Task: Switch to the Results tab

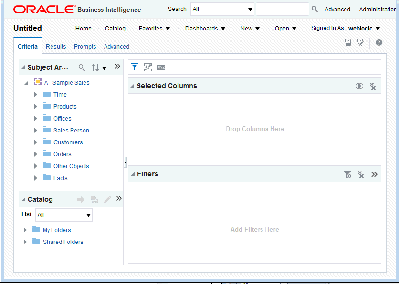Action: coord(56,47)
